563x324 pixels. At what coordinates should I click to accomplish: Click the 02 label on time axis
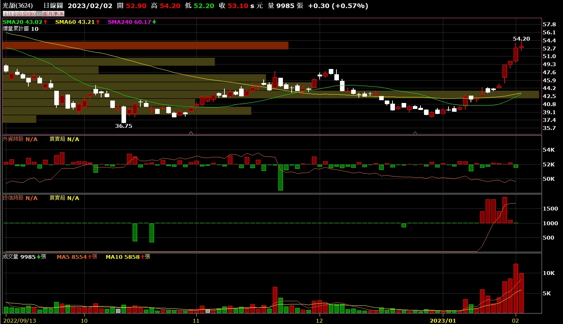(x=515, y=320)
